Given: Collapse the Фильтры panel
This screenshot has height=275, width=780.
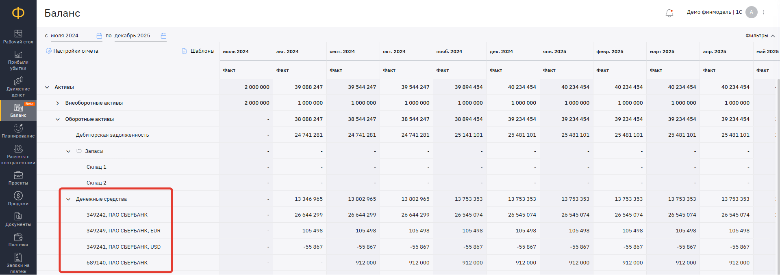Looking at the screenshot, I should 760,36.
